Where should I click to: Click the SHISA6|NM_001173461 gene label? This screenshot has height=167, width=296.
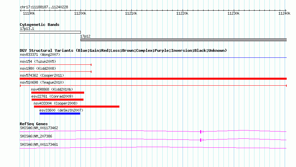(x=39, y=144)
